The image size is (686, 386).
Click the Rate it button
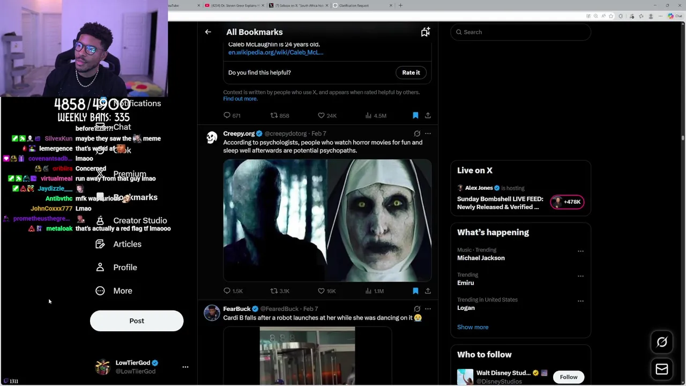click(411, 72)
